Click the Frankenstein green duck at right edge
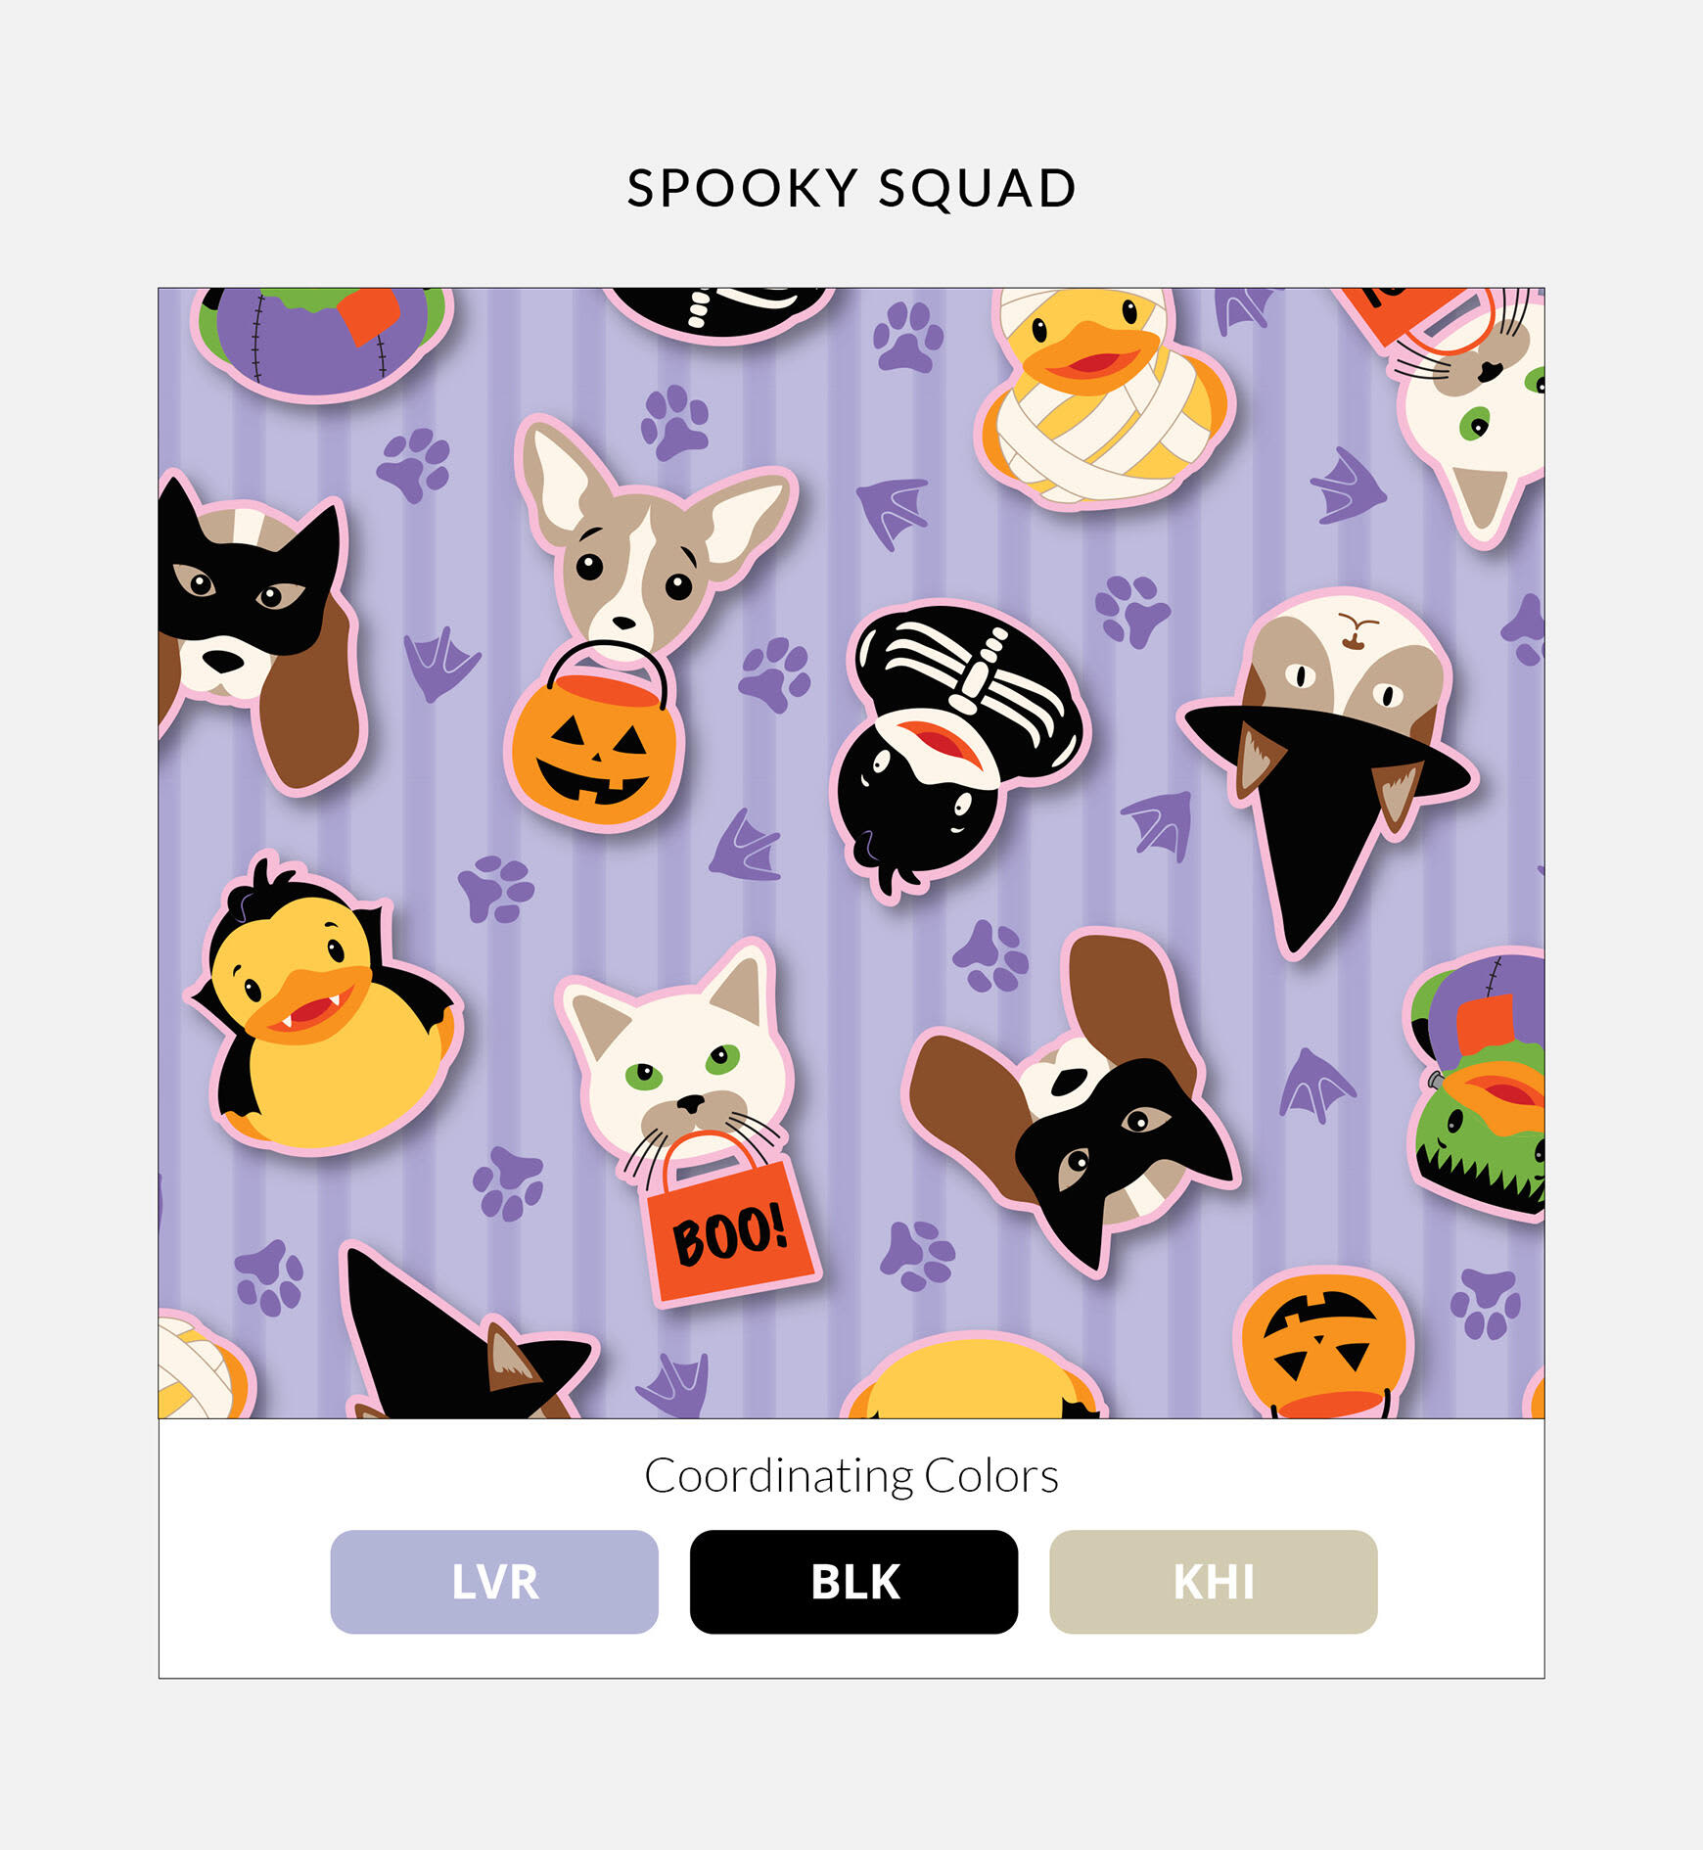1703x1850 pixels. point(1478,1087)
